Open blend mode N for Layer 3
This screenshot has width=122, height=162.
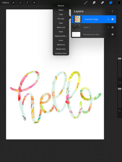click(x=108, y=27)
